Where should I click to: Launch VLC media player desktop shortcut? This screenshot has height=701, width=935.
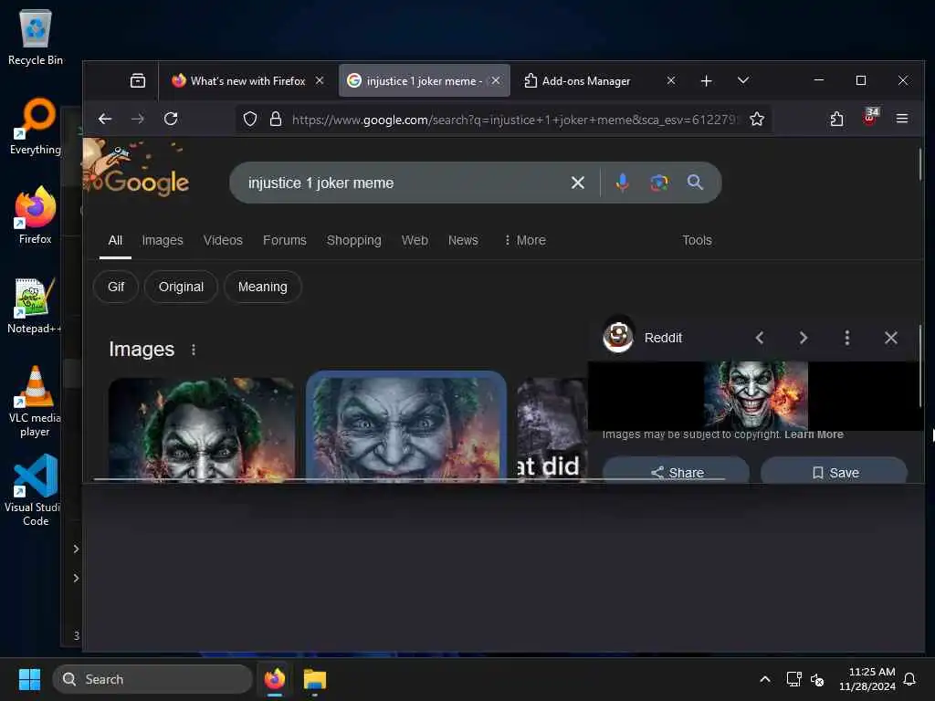click(x=35, y=402)
